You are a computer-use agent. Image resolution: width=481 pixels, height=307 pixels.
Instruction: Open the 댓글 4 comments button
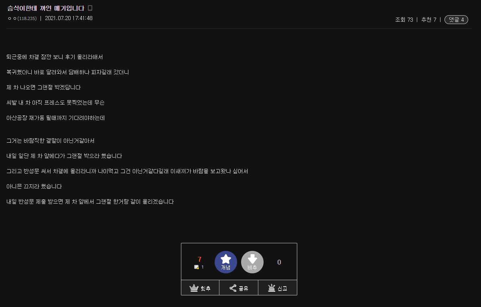[x=456, y=20]
